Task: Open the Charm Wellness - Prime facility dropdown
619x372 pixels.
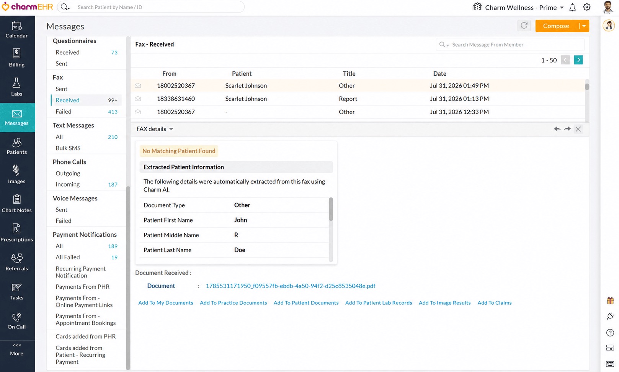Action: click(518, 7)
